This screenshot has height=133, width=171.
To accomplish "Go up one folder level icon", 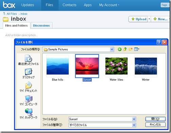I will pos(125,49).
